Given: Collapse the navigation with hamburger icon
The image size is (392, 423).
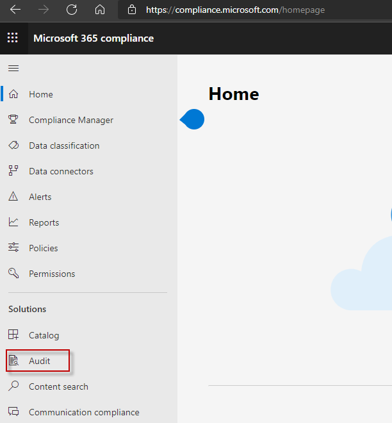Looking at the screenshot, I should point(13,68).
